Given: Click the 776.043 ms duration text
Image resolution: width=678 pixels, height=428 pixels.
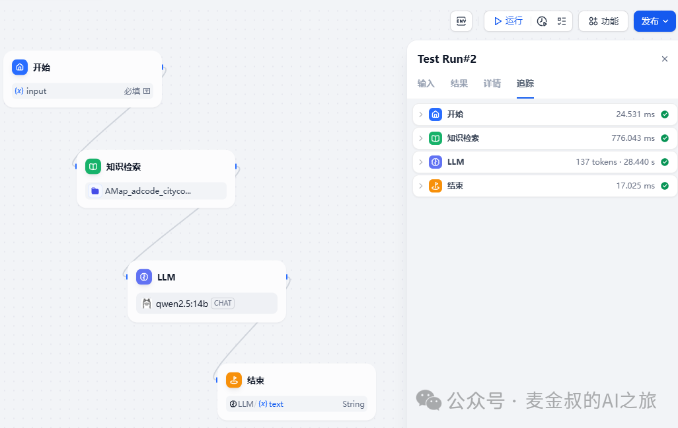Looking at the screenshot, I should point(633,138).
